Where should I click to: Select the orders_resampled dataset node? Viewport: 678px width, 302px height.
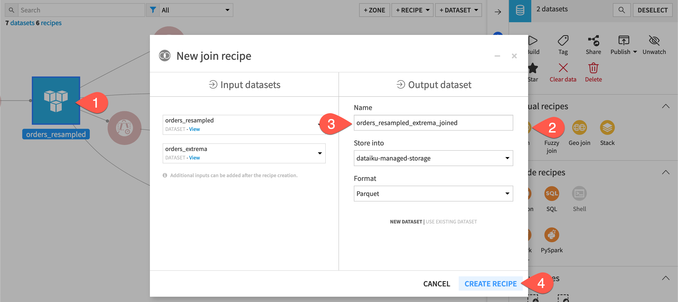(x=56, y=100)
